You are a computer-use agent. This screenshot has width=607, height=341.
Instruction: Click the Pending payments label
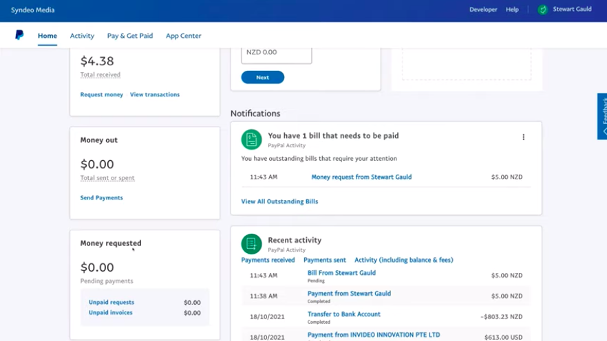point(107,281)
